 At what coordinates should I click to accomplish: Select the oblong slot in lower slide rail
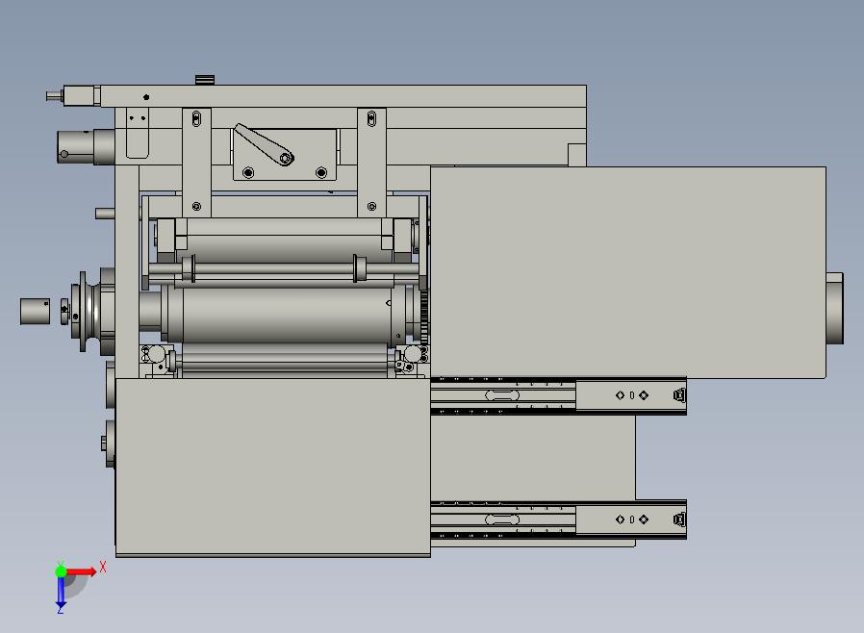(x=502, y=519)
